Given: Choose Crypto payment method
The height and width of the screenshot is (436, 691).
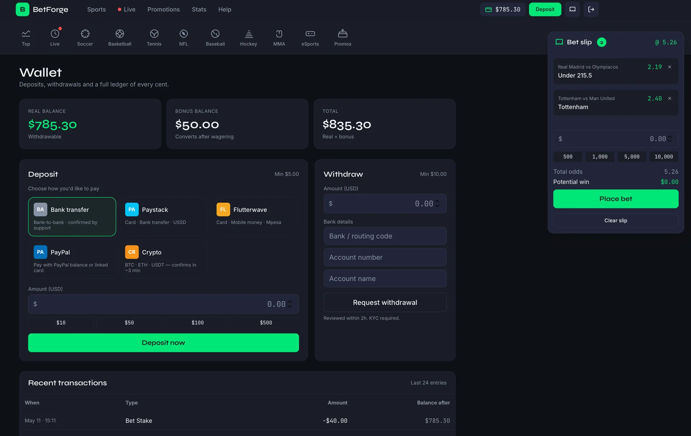Looking at the screenshot, I should [163, 259].
